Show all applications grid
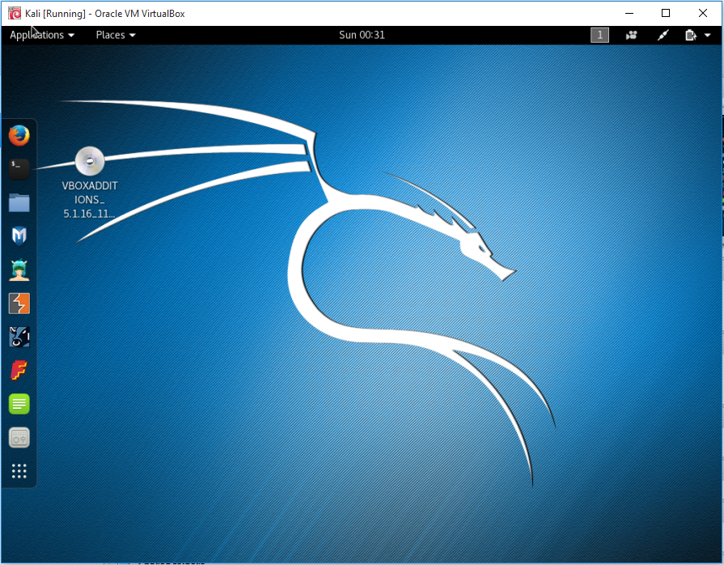 click(x=19, y=471)
